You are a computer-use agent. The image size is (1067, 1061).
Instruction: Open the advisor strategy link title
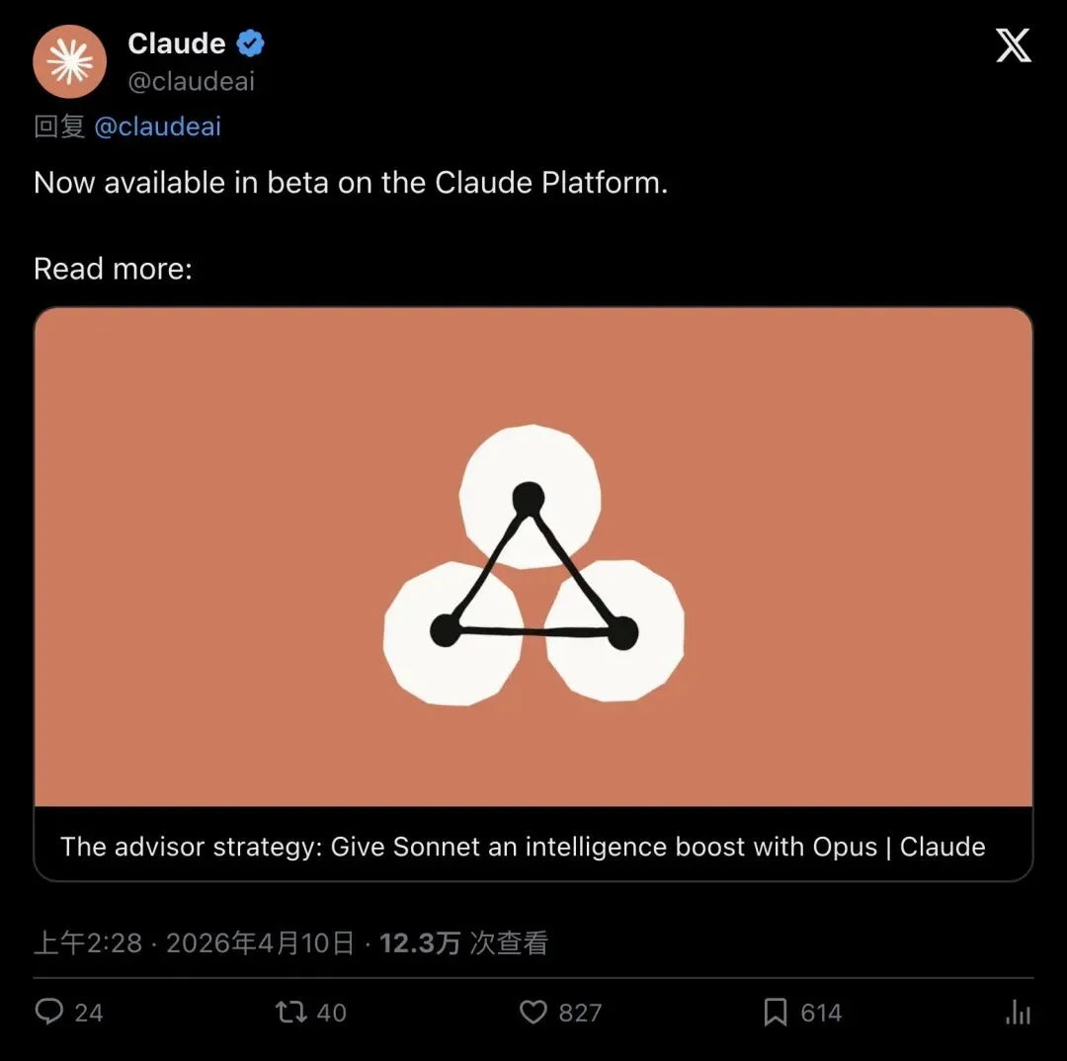pyautogui.click(x=523, y=847)
